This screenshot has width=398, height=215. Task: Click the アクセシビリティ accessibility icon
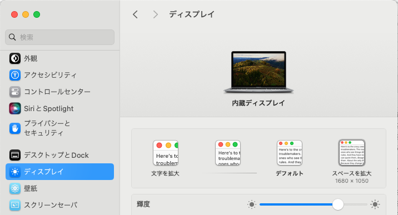(15, 75)
